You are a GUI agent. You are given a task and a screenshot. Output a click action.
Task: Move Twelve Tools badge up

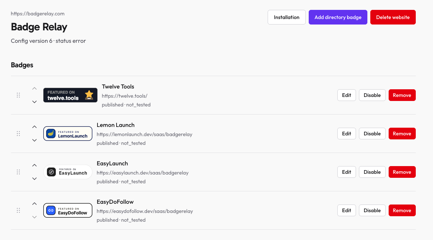tap(34, 89)
